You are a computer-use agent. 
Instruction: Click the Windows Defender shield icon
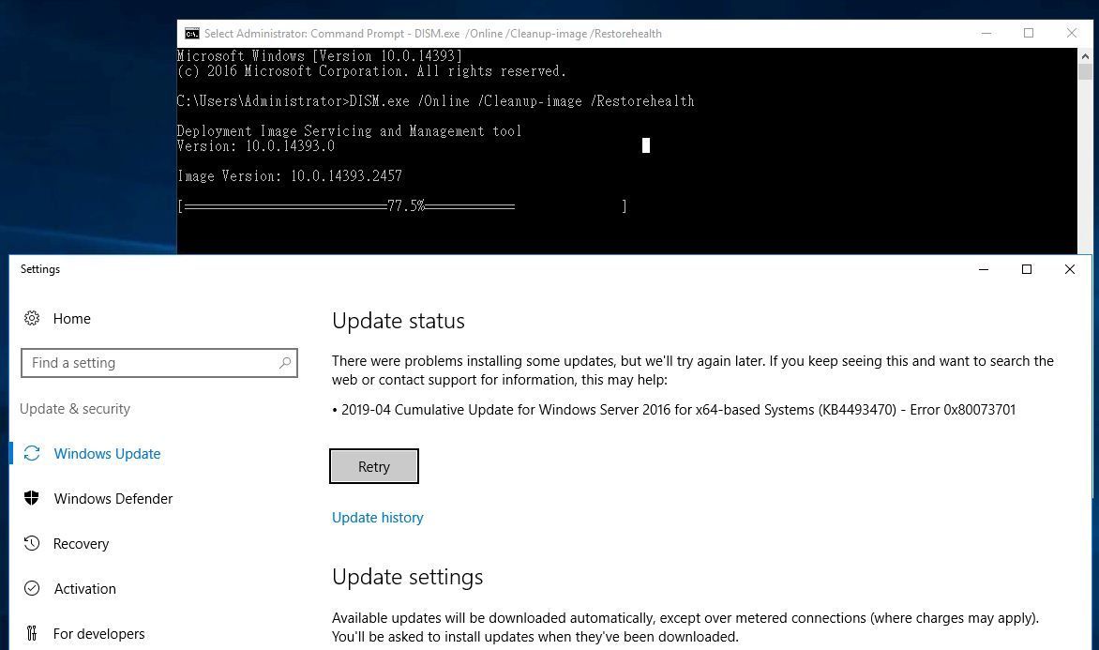[31, 498]
